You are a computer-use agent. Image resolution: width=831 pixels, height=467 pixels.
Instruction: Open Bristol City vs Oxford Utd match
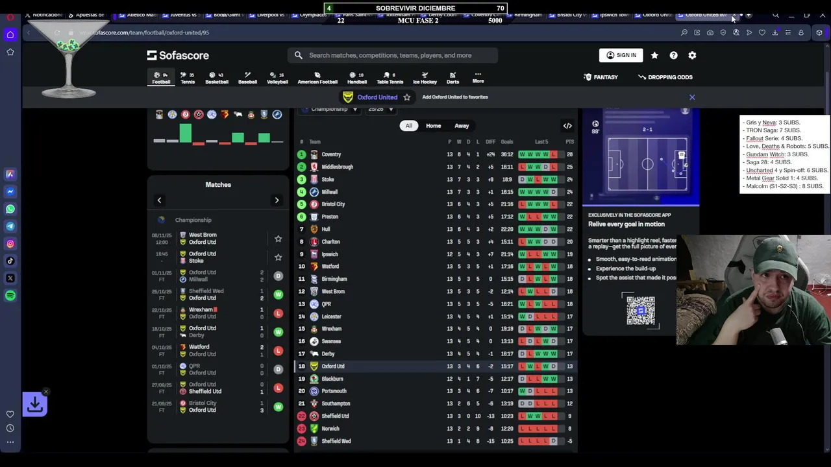pos(217,407)
